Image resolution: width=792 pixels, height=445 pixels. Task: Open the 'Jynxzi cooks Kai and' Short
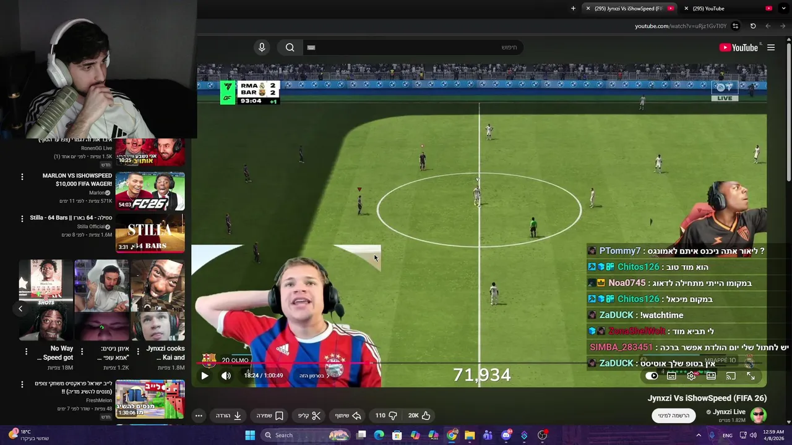157,300
